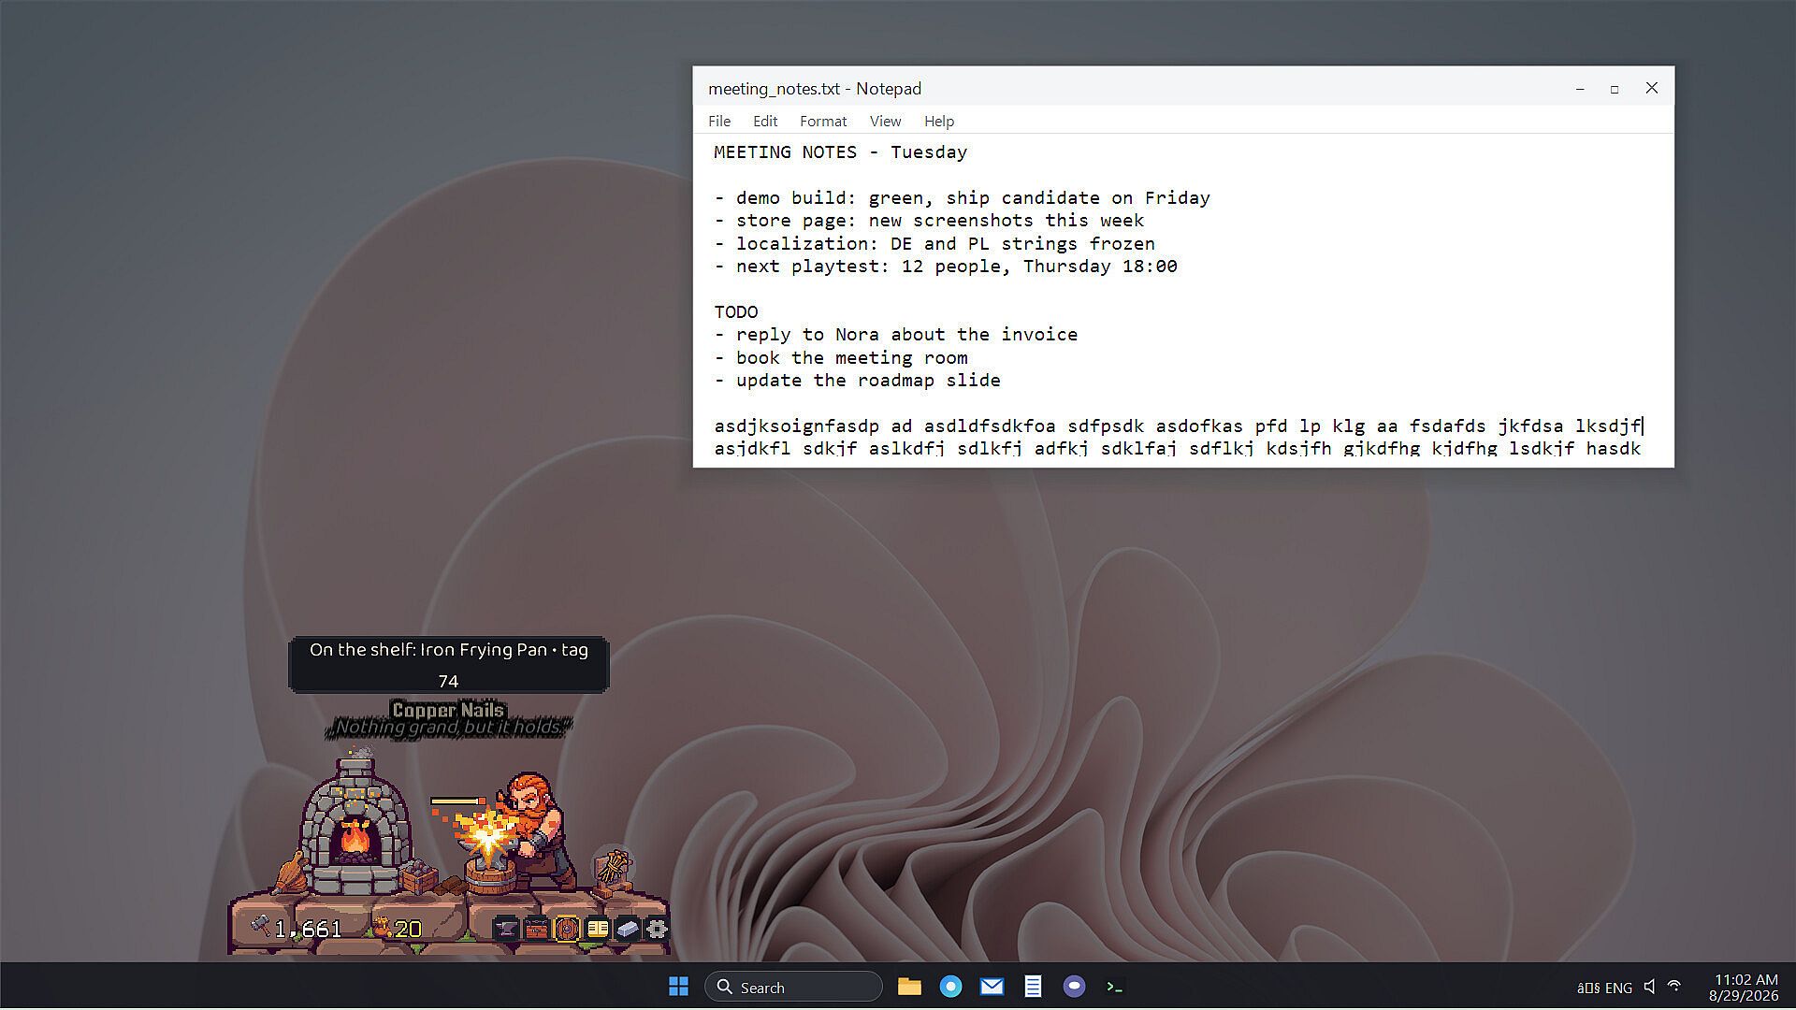Click the bellows left of the furnace
This screenshot has height=1010, width=1796.
click(291, 874)
